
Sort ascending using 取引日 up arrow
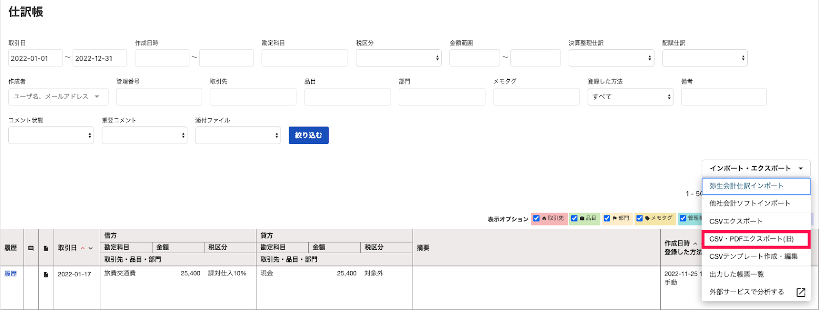[83, 248]
